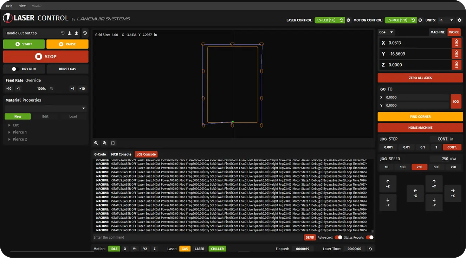This screenshot has width=466, height=258.
Task: Open the G54 work offset dropdown
Action: point(386,32)
